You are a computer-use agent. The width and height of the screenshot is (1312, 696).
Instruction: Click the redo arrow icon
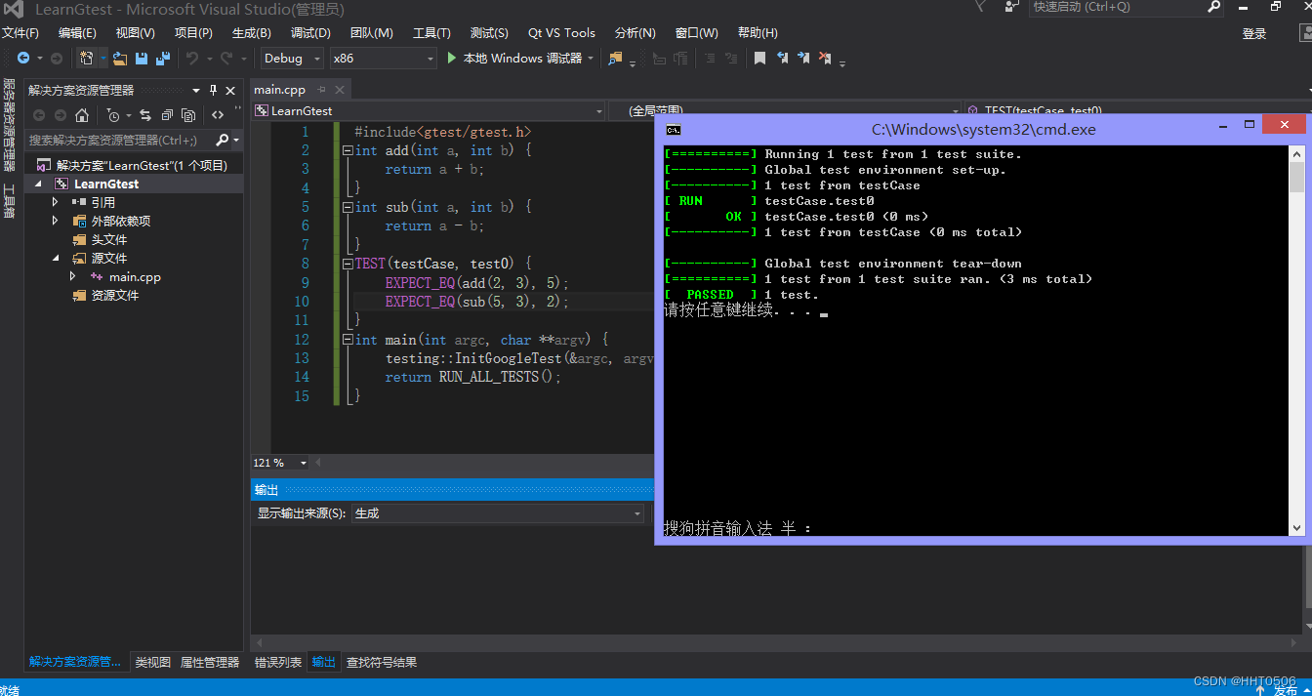click(226, 59)
